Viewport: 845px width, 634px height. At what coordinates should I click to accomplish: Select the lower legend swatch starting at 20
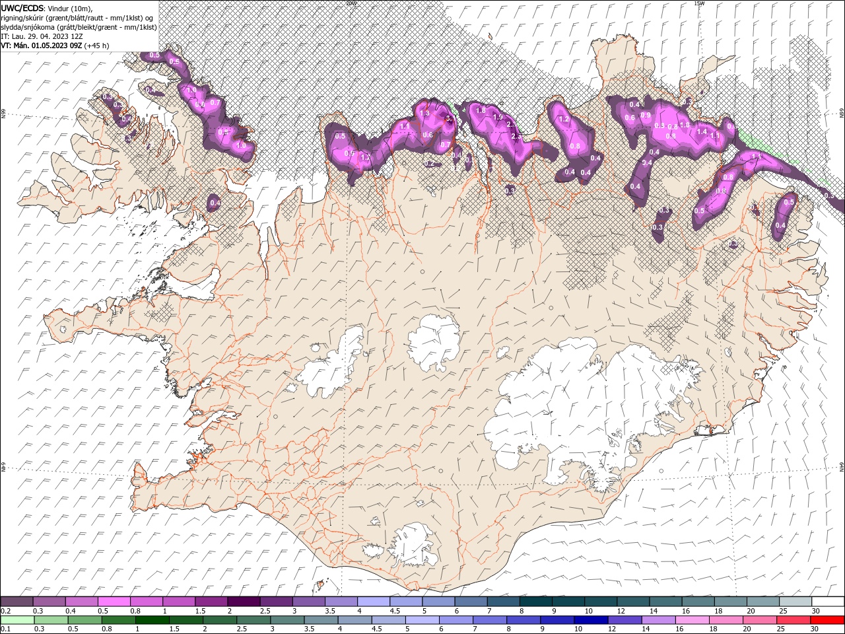(759, 620)
